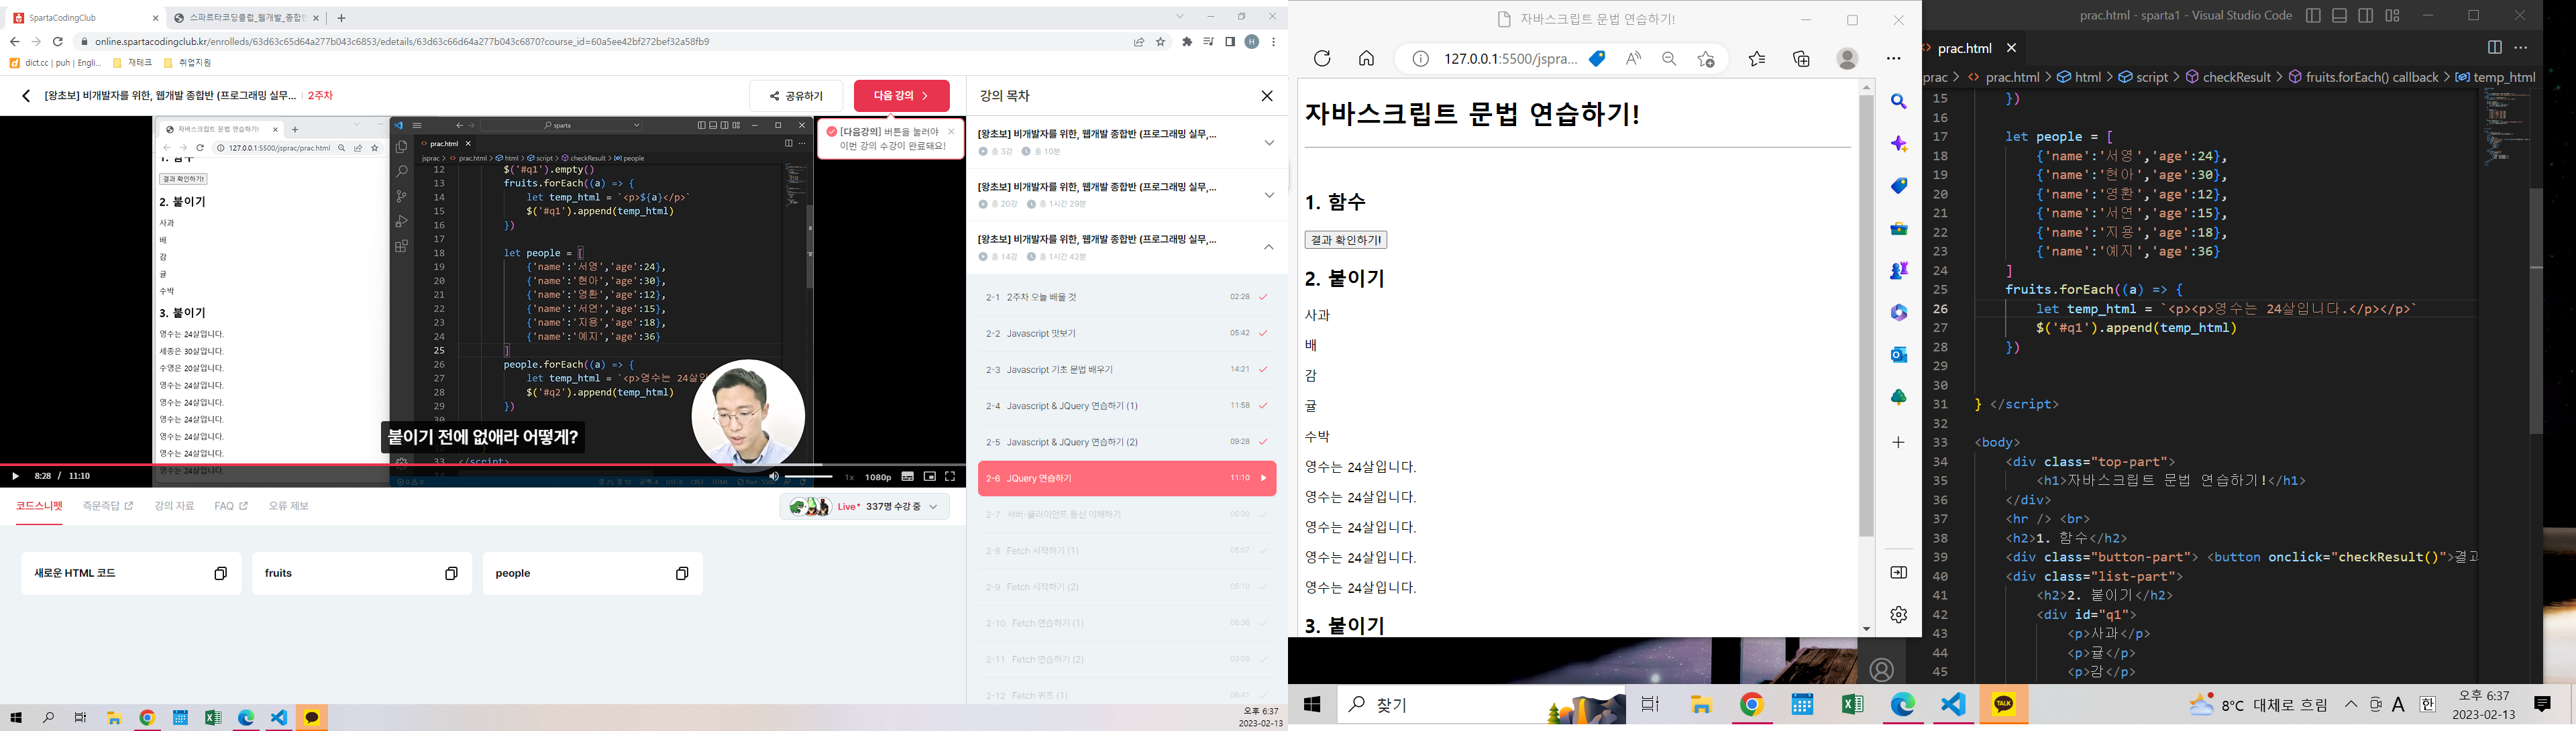
Task: Select lecture 2-6 JQuery 연습하기
Action: (x=1127, y=478)
